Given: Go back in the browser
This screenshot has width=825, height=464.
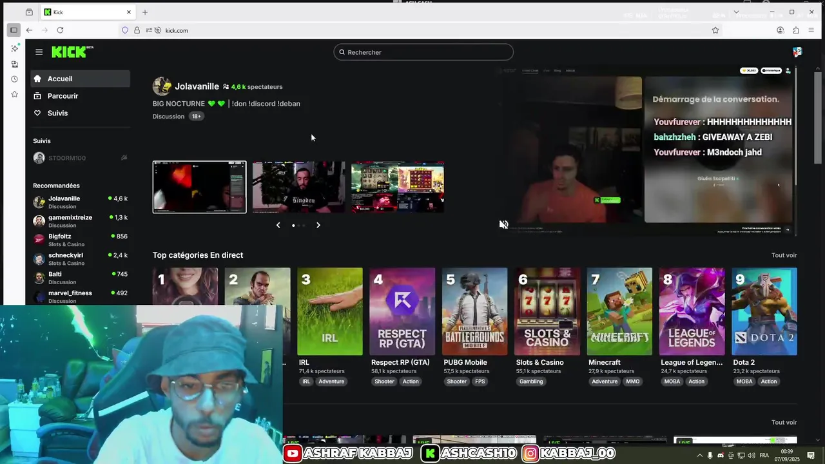Looking at the screenshot, I should tap(29, 30).
